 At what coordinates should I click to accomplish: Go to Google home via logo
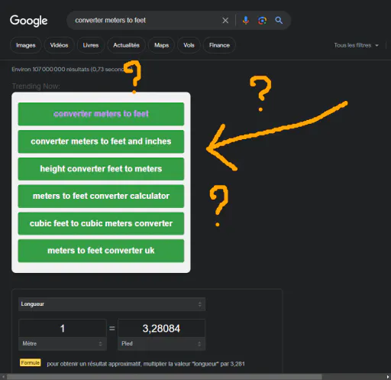[28, 21]
